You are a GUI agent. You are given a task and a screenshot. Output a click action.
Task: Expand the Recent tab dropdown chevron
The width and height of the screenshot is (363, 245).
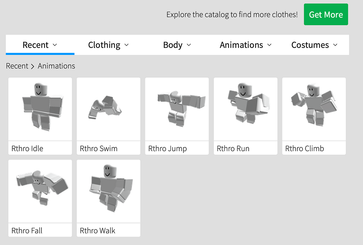coord(55,45)
